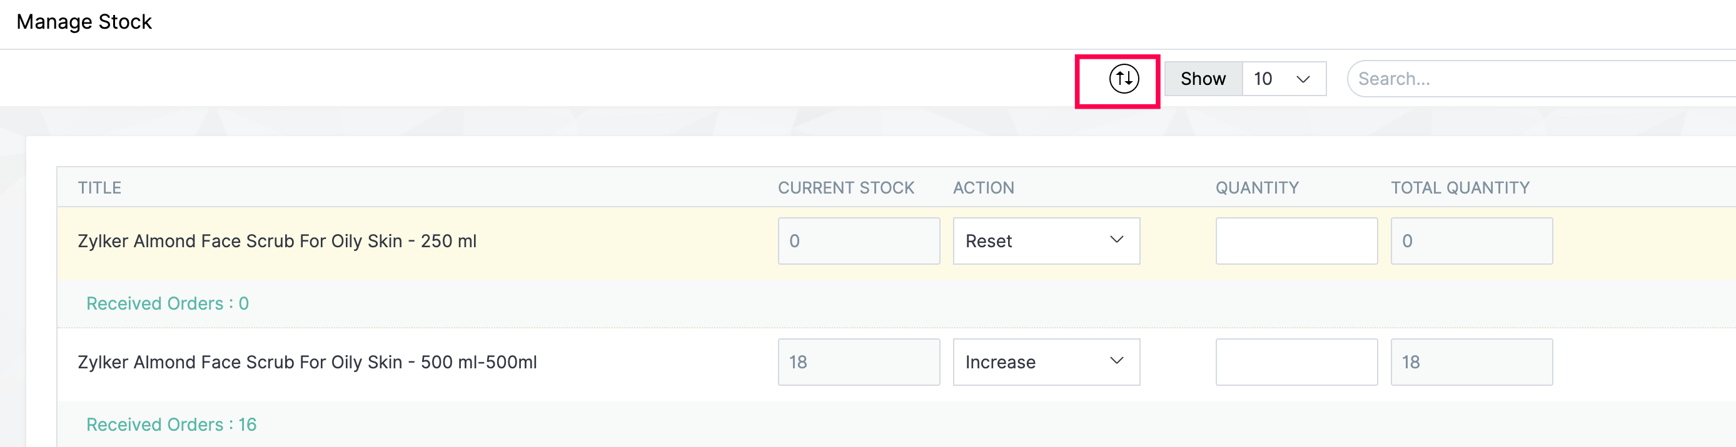Open the Reset action dropdown
The image size is (1736, 447).
(1045, 241)
